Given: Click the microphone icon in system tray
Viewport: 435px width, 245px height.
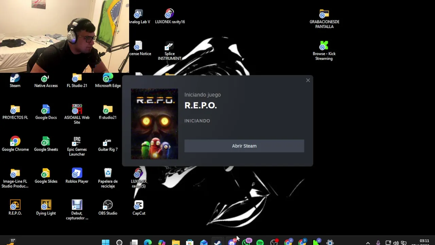Looking at the screenshot, I should coord(378,243).
